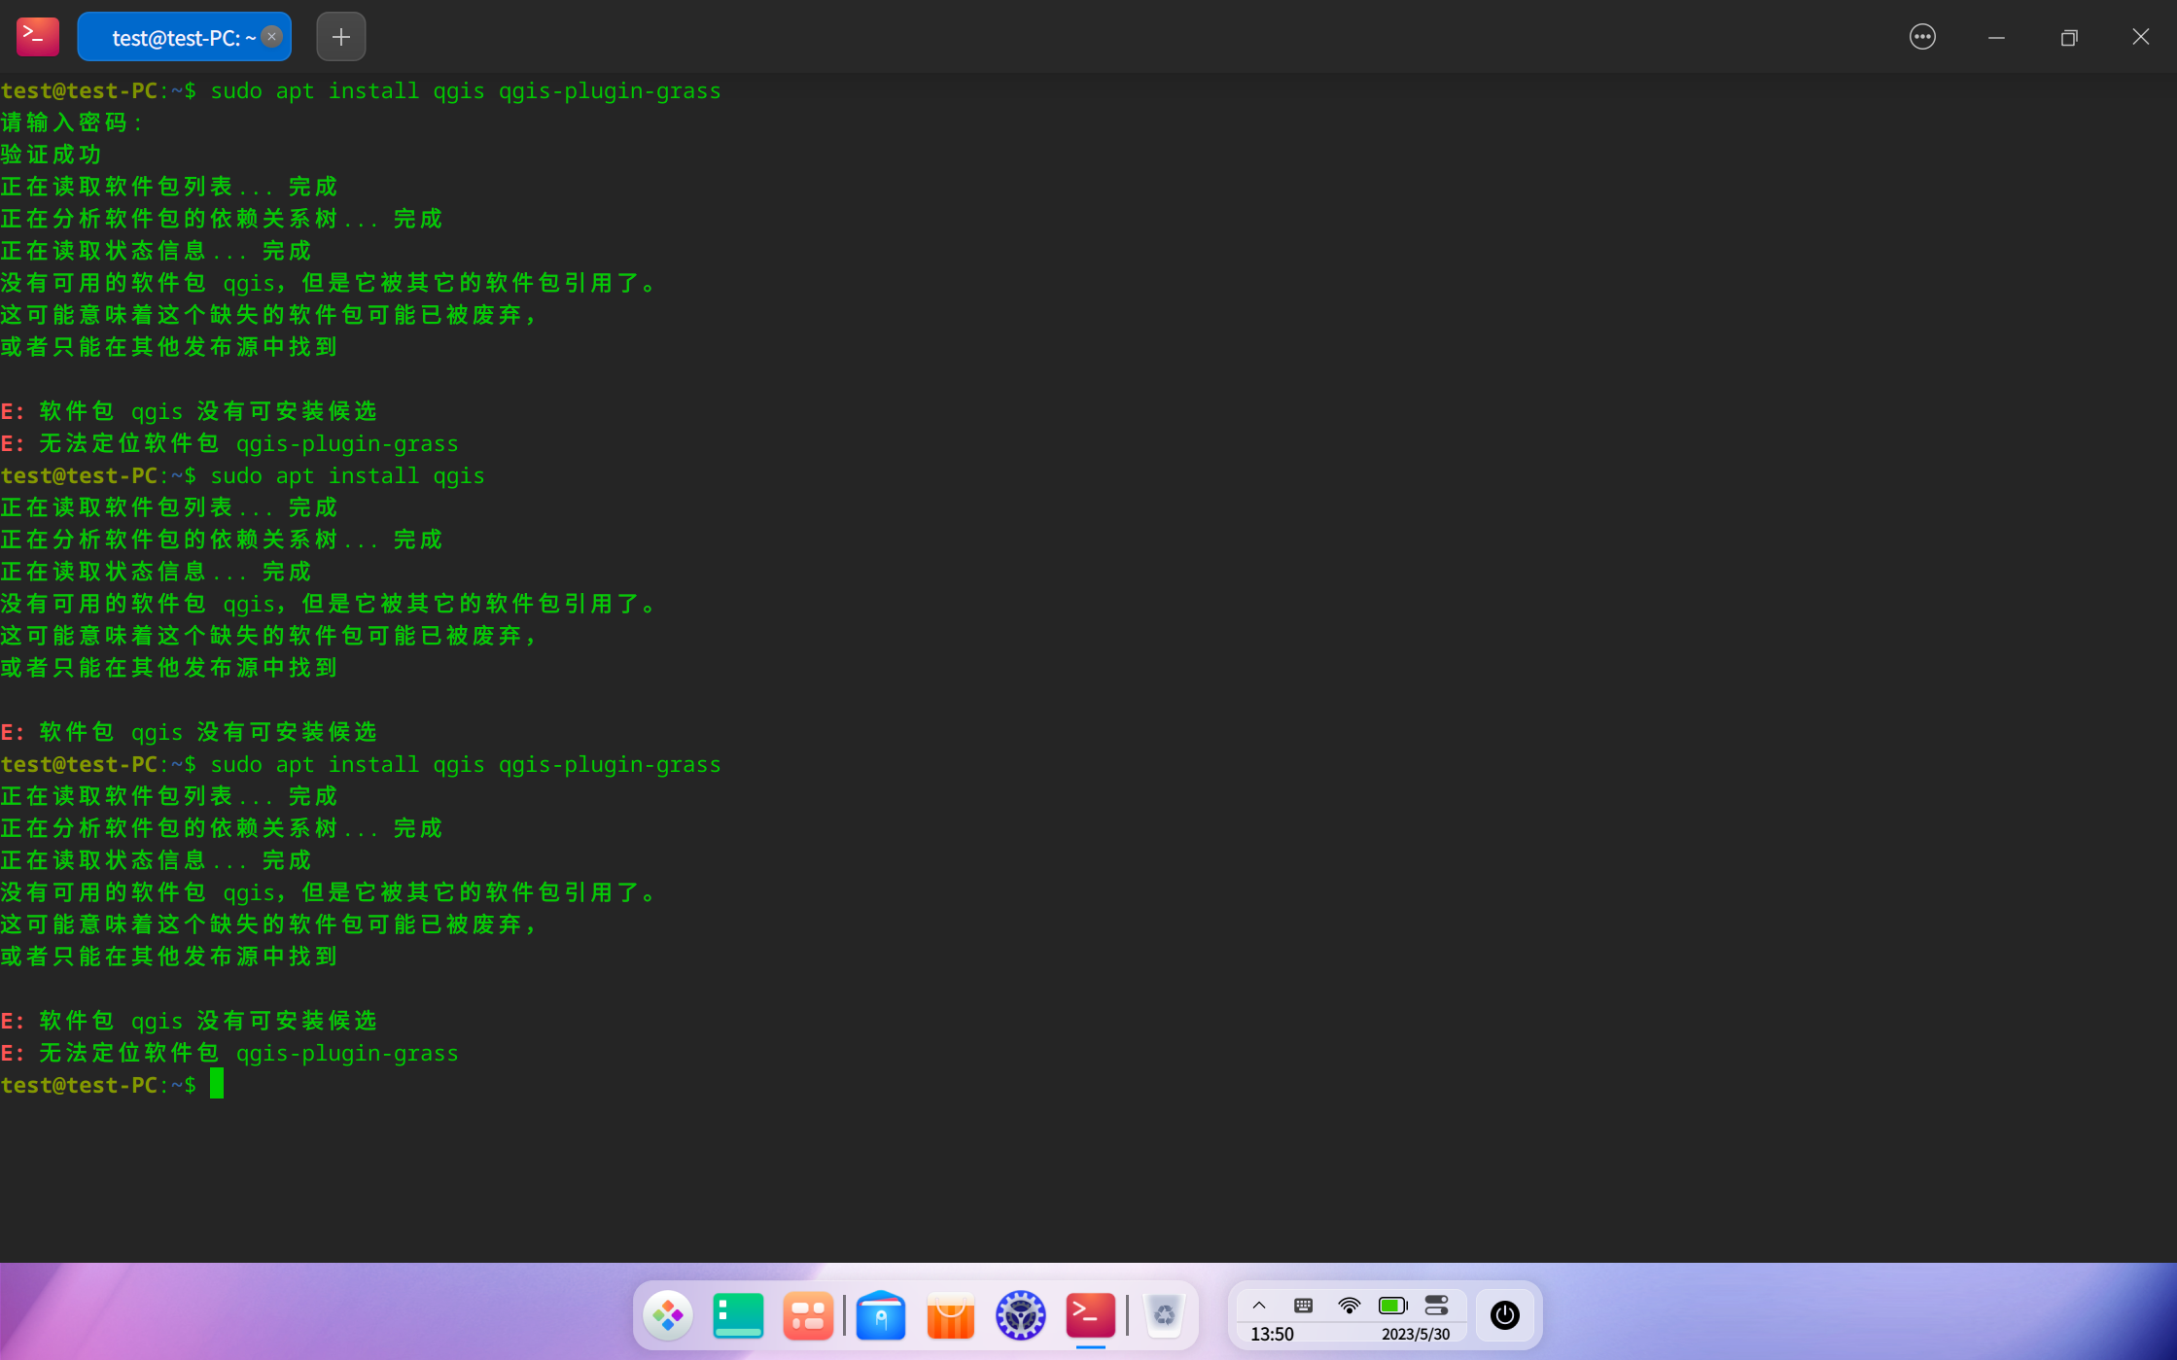
Task: Click the 2023/5/30 date display
Action: (x=1416, y=1334)
